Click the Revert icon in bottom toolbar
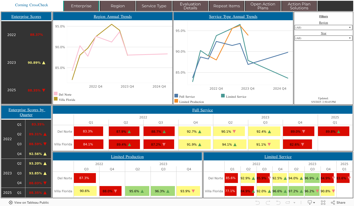Image resolution: width=354 pixels, height=206 pixels. click(278, 203)
